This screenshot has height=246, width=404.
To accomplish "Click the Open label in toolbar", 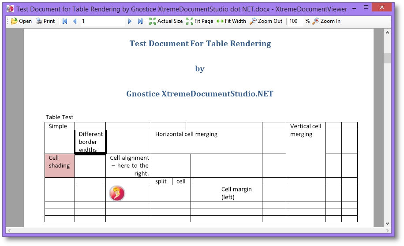I will coord(25,21).
